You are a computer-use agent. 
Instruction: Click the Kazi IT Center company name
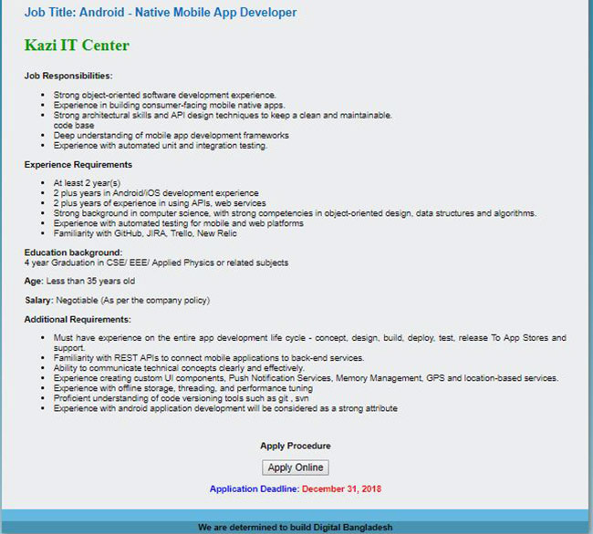point(77,46)
